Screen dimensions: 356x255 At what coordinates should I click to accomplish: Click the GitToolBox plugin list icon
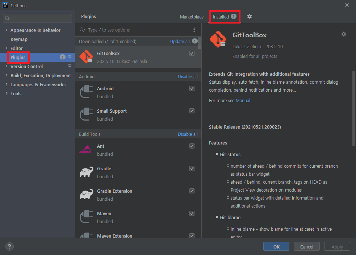point(86,57)
